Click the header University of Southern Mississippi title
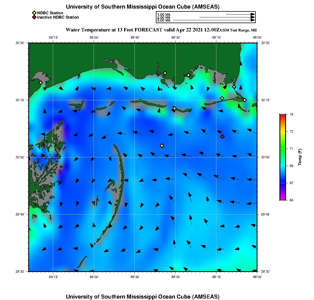Viewport: 314px width, 300px height. pos(143,7)
